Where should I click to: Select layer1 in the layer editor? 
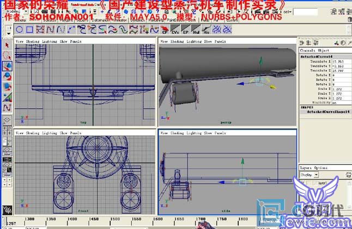coord(323,183)
